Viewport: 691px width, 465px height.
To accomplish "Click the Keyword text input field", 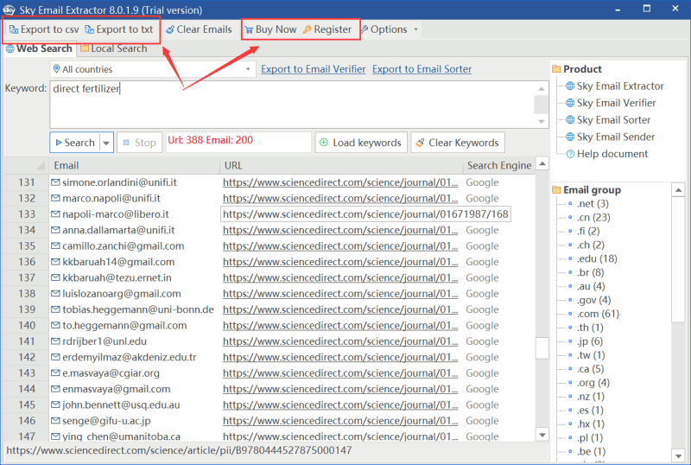I will coord(292,104).
